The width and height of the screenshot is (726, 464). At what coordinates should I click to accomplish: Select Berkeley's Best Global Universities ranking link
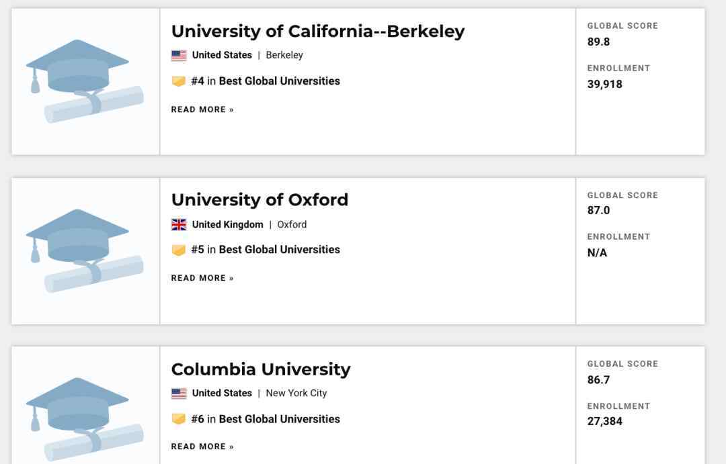point(279,81)
